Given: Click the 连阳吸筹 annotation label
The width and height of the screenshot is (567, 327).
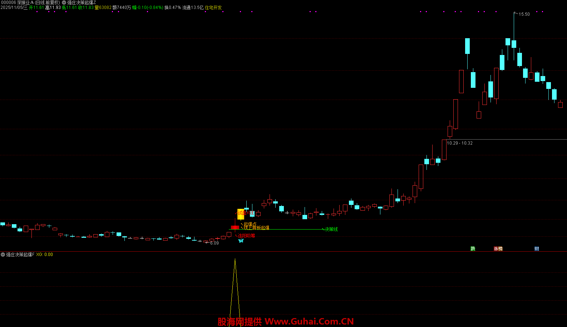Looking at the screenshot, I should pyautogui.click(x=246, y=236).
